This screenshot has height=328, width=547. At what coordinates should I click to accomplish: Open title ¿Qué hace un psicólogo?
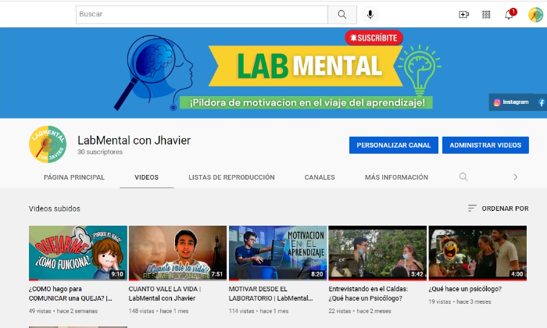(x=465, y=289)
